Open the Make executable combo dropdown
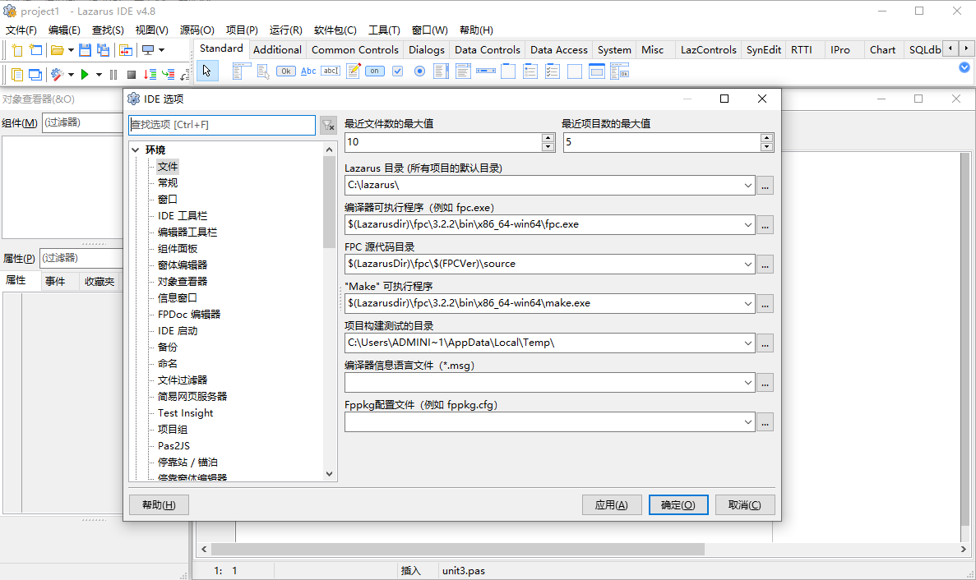The image size is (976, 580). (747, 304)
